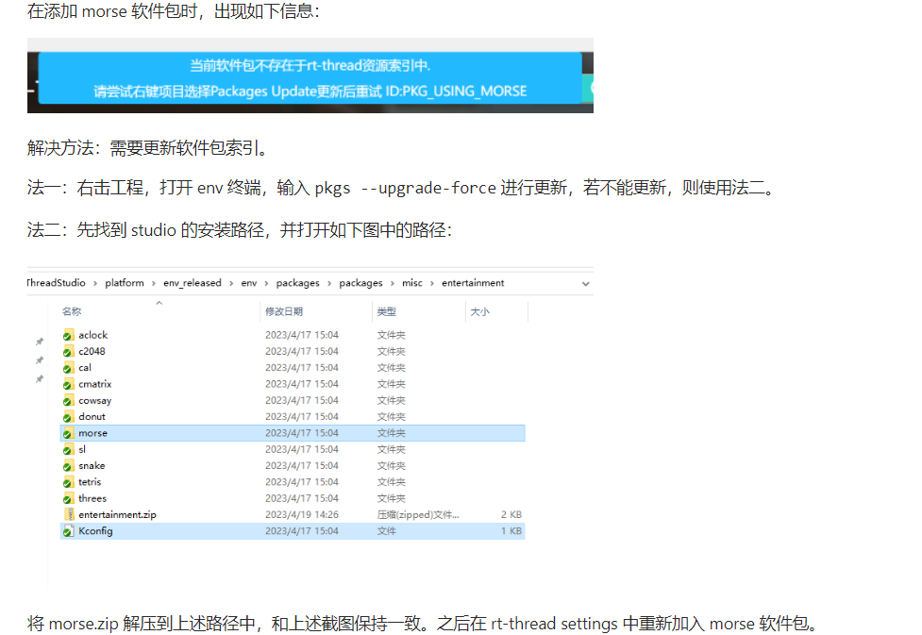Select the Kconfig file name
This screenshot has width=922, height=635.
[x=95, y=531]
